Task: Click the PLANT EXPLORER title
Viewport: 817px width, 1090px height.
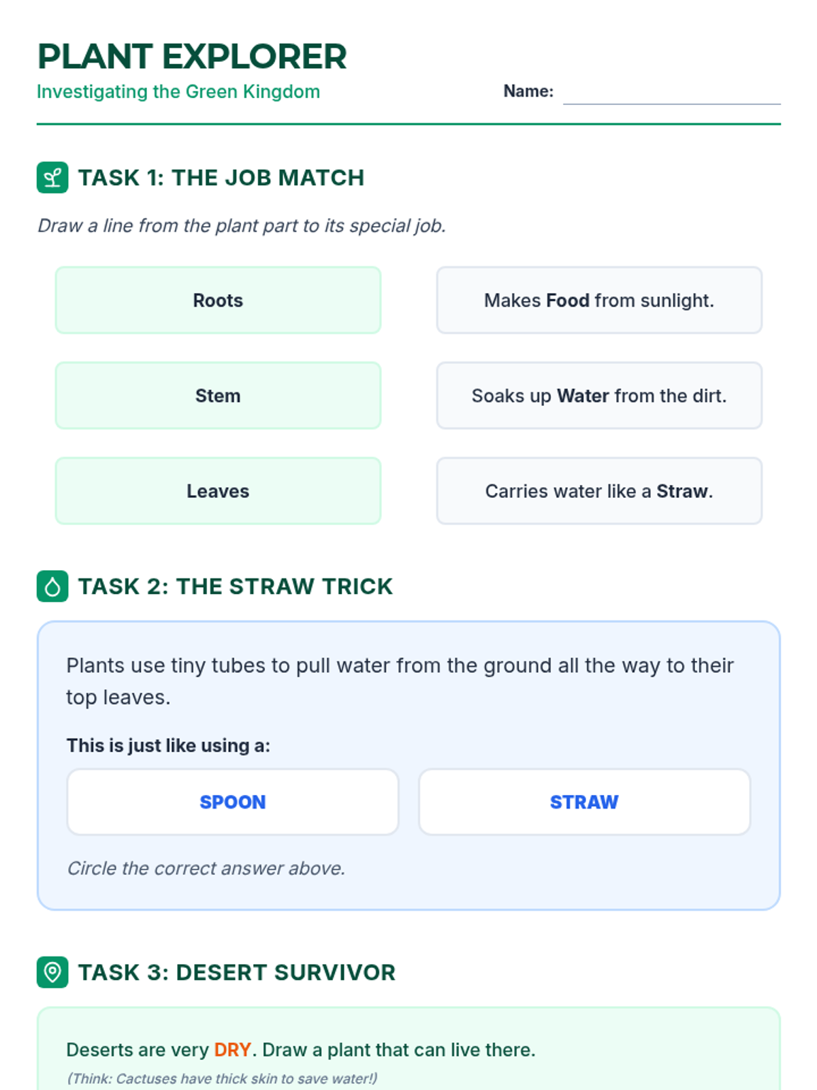Action: 192,57
